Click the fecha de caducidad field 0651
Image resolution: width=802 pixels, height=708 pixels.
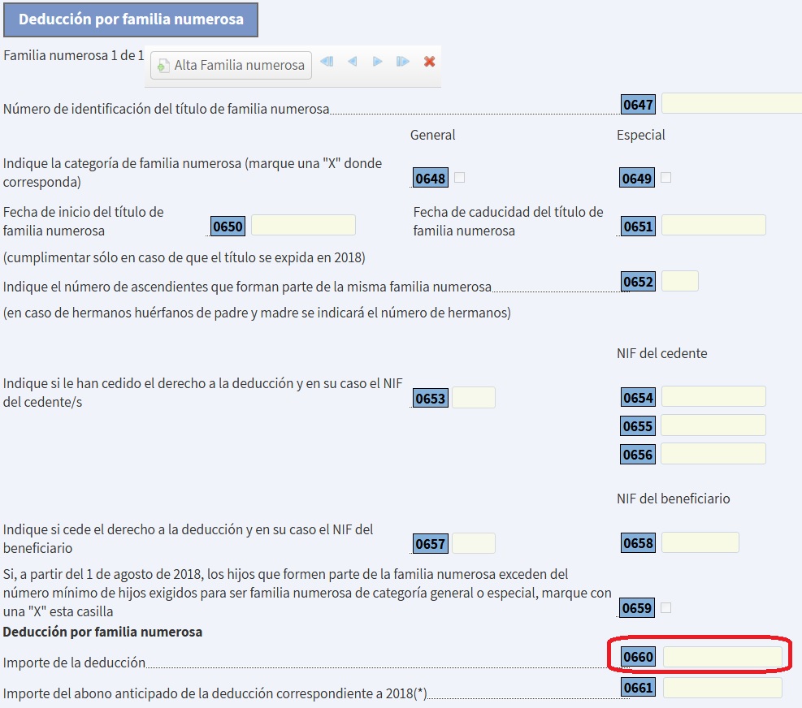pos(713,226)
